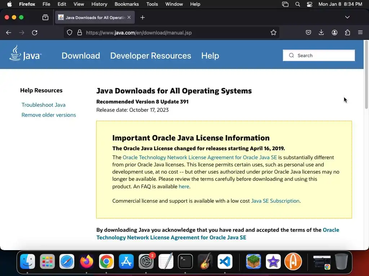Open the Java SE Subscription link
Screen dimensions: 369x276
pyautogui.click(x=275, y=201)
